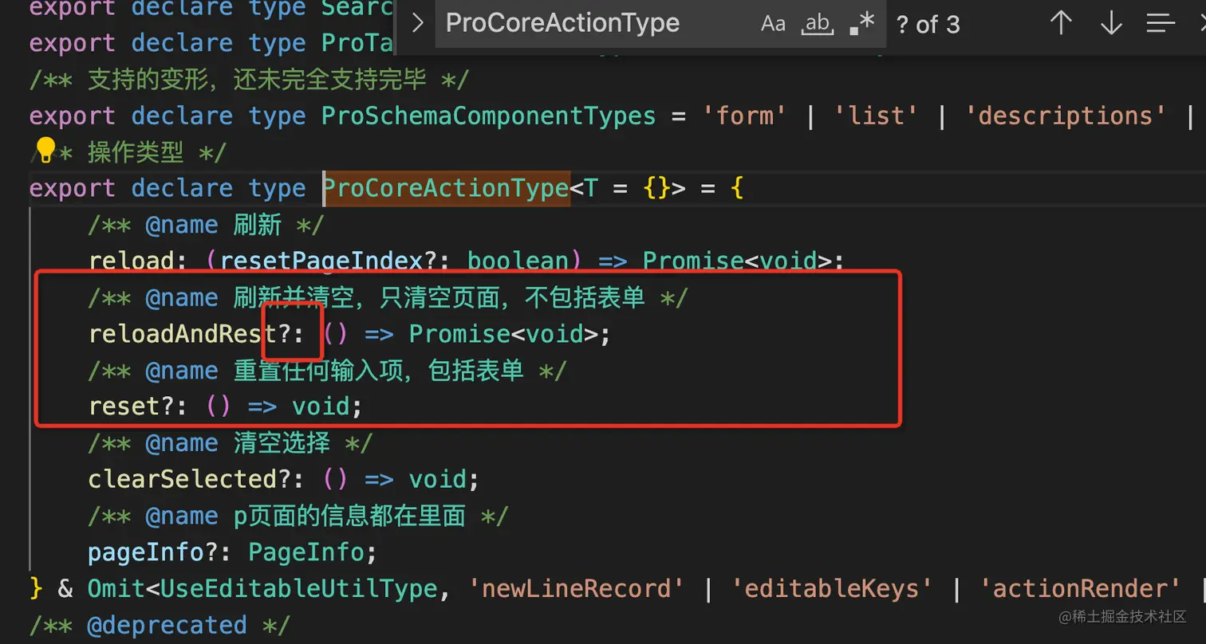Toggle Match Case (Aa) option

773,24
